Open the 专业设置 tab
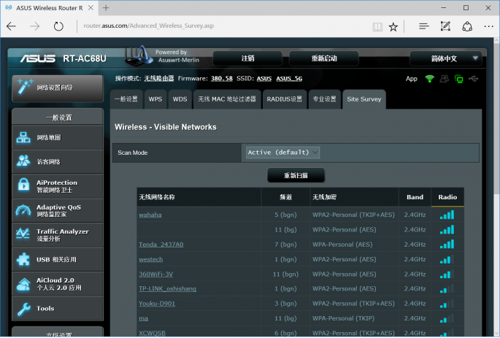Viewport: 500px width, 338px height. point(324,99)
